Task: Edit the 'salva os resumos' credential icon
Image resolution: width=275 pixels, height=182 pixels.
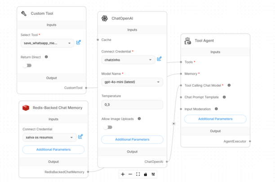Action: tap(80, 137)
